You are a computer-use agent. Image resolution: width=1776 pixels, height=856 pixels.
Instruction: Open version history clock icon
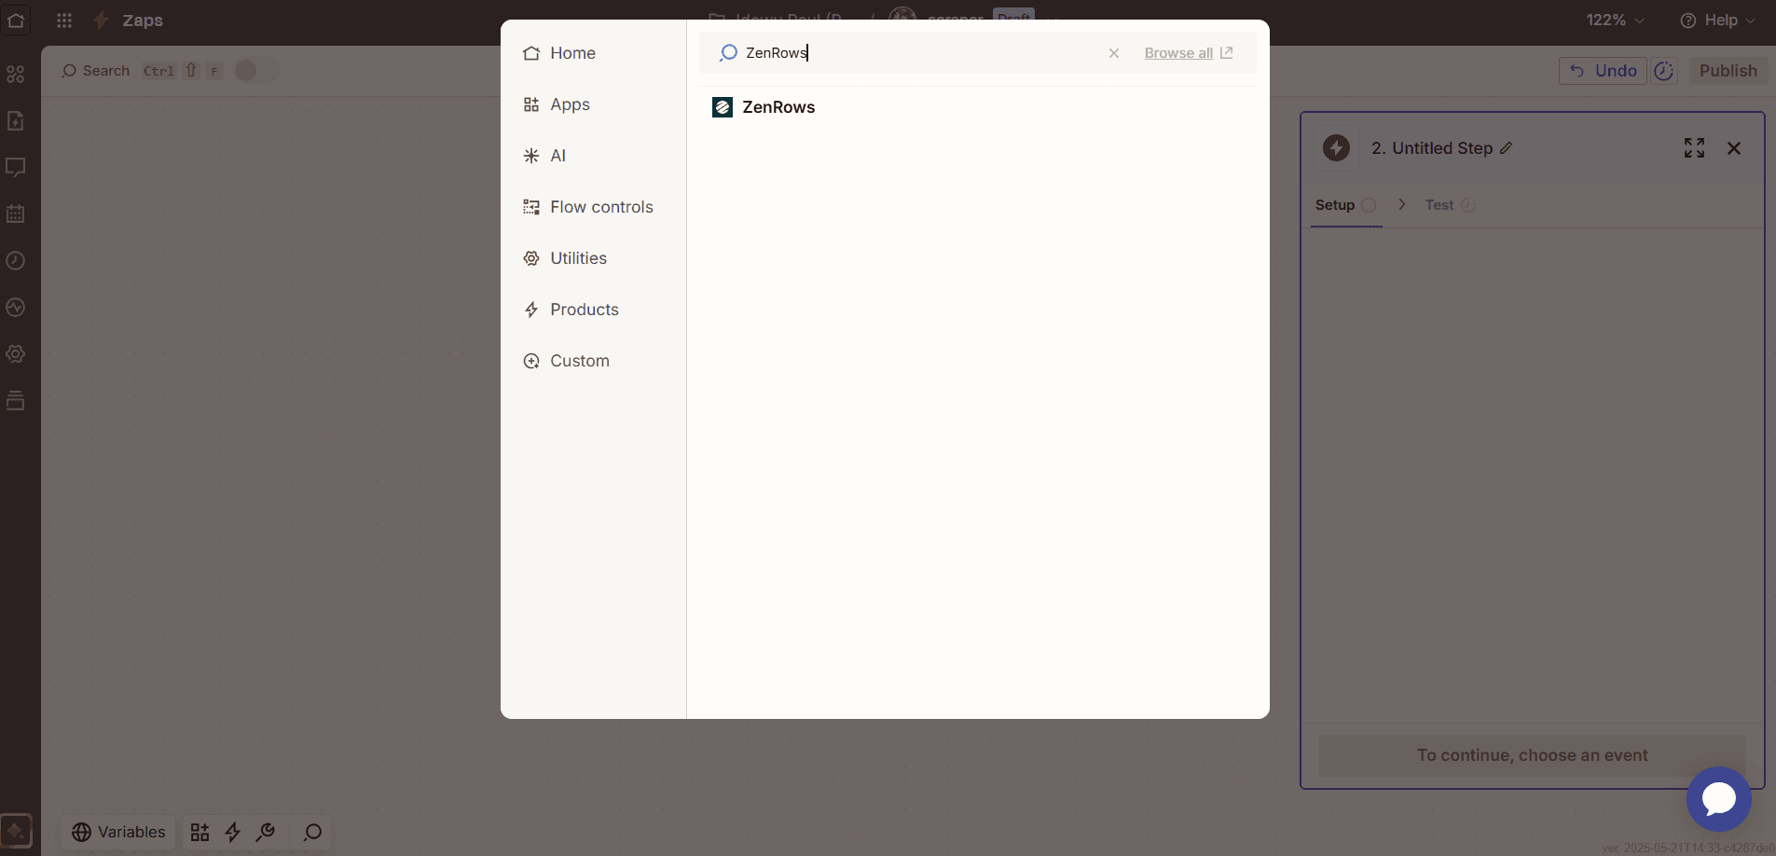click(x=1664, y=71)
